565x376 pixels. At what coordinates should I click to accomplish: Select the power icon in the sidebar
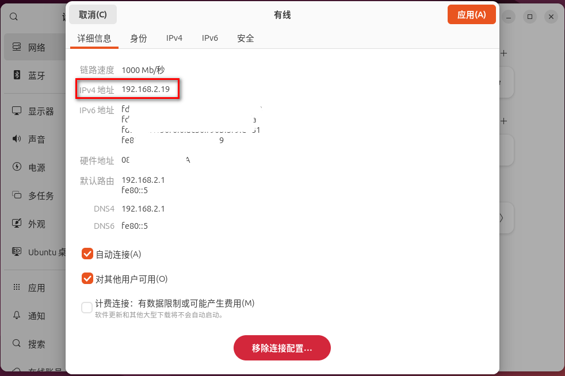click(x=17, y=166)
